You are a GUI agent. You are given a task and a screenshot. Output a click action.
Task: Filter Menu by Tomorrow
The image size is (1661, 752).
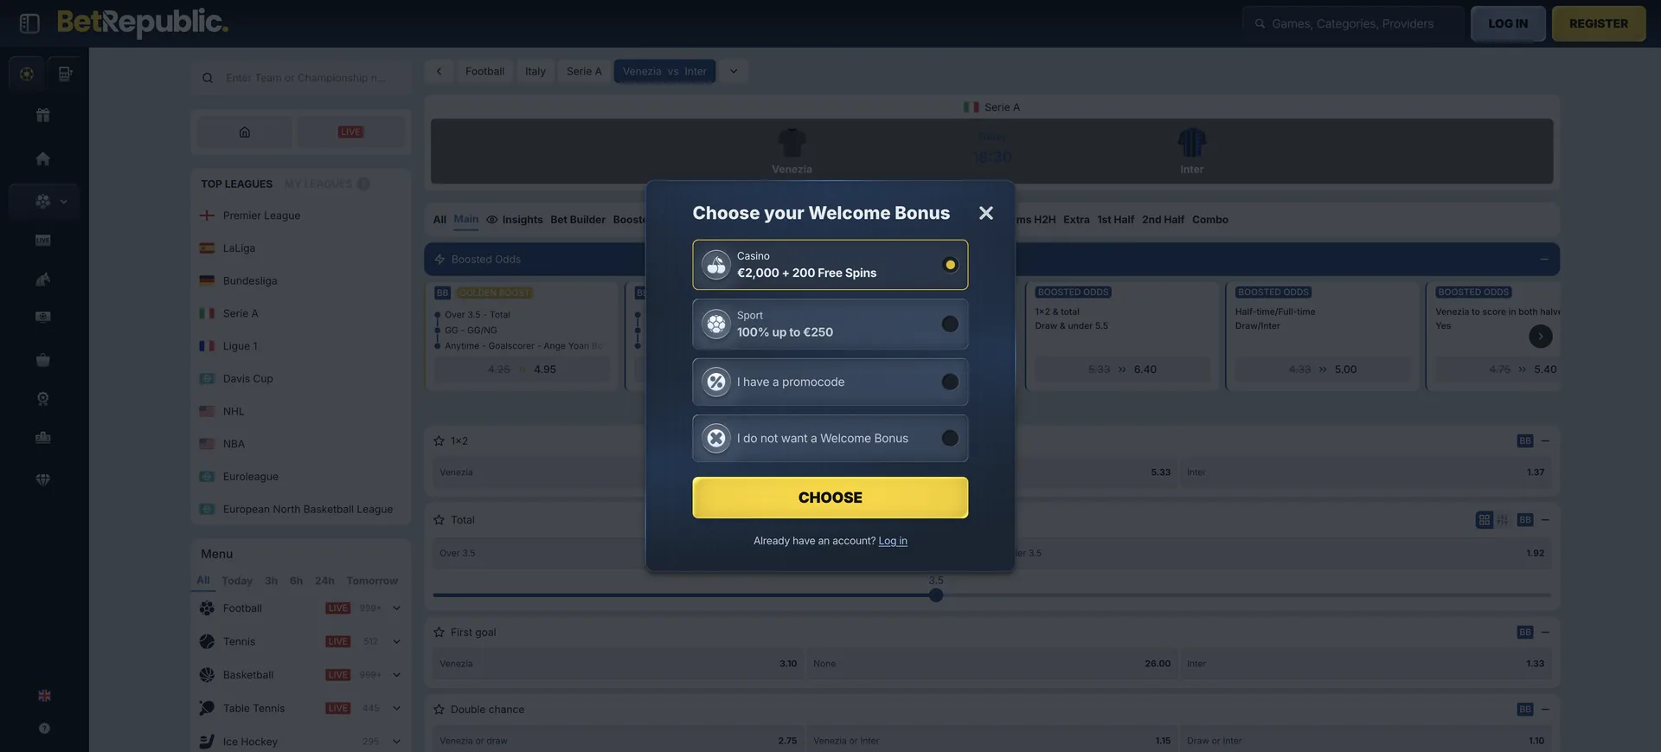[x=372, y=581]
